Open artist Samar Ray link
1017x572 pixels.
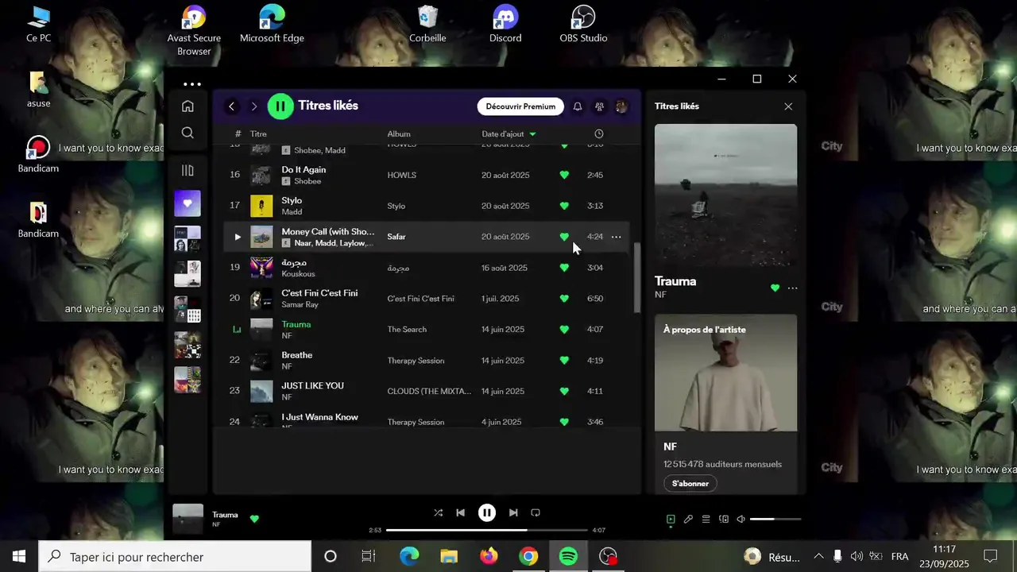pos(300,305)
